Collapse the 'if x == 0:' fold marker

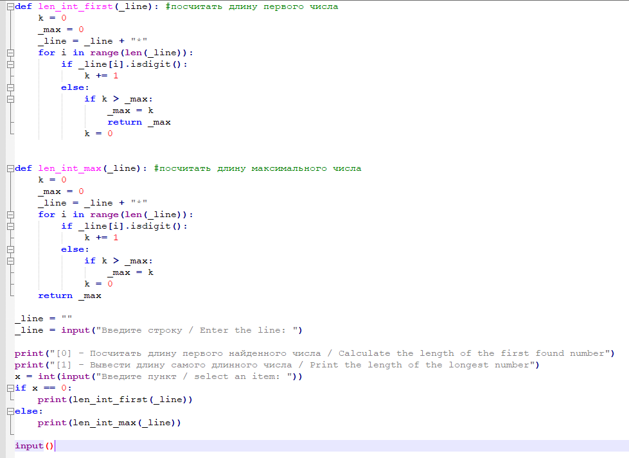[10, 388]
